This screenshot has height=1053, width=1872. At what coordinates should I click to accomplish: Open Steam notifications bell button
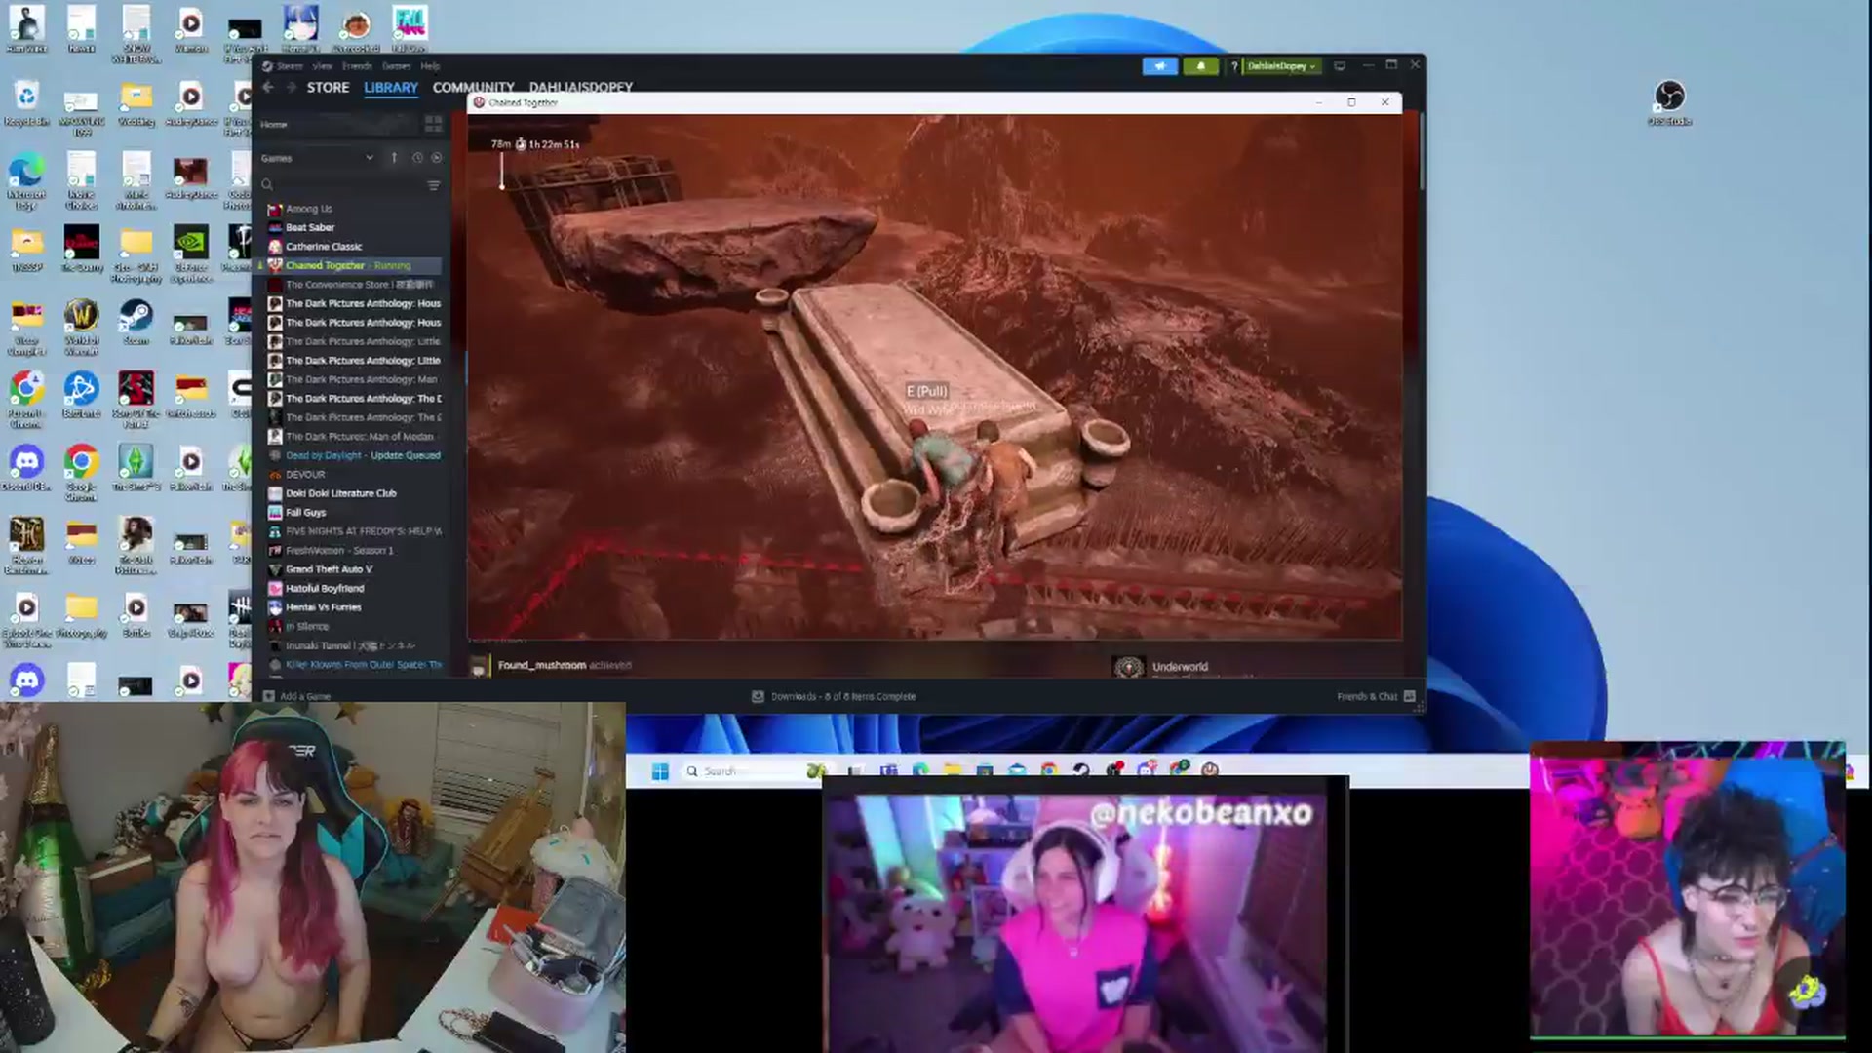click(1200, 66)
